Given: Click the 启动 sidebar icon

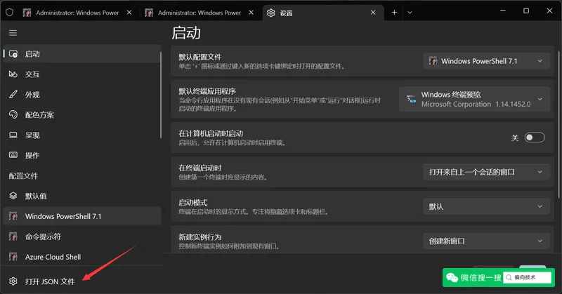Looking at the screenshot, I should [x=13, y=54].
